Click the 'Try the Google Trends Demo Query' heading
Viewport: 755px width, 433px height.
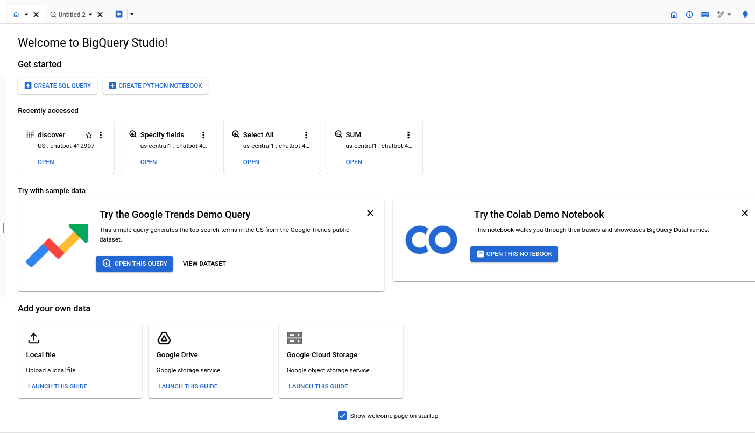175,215
